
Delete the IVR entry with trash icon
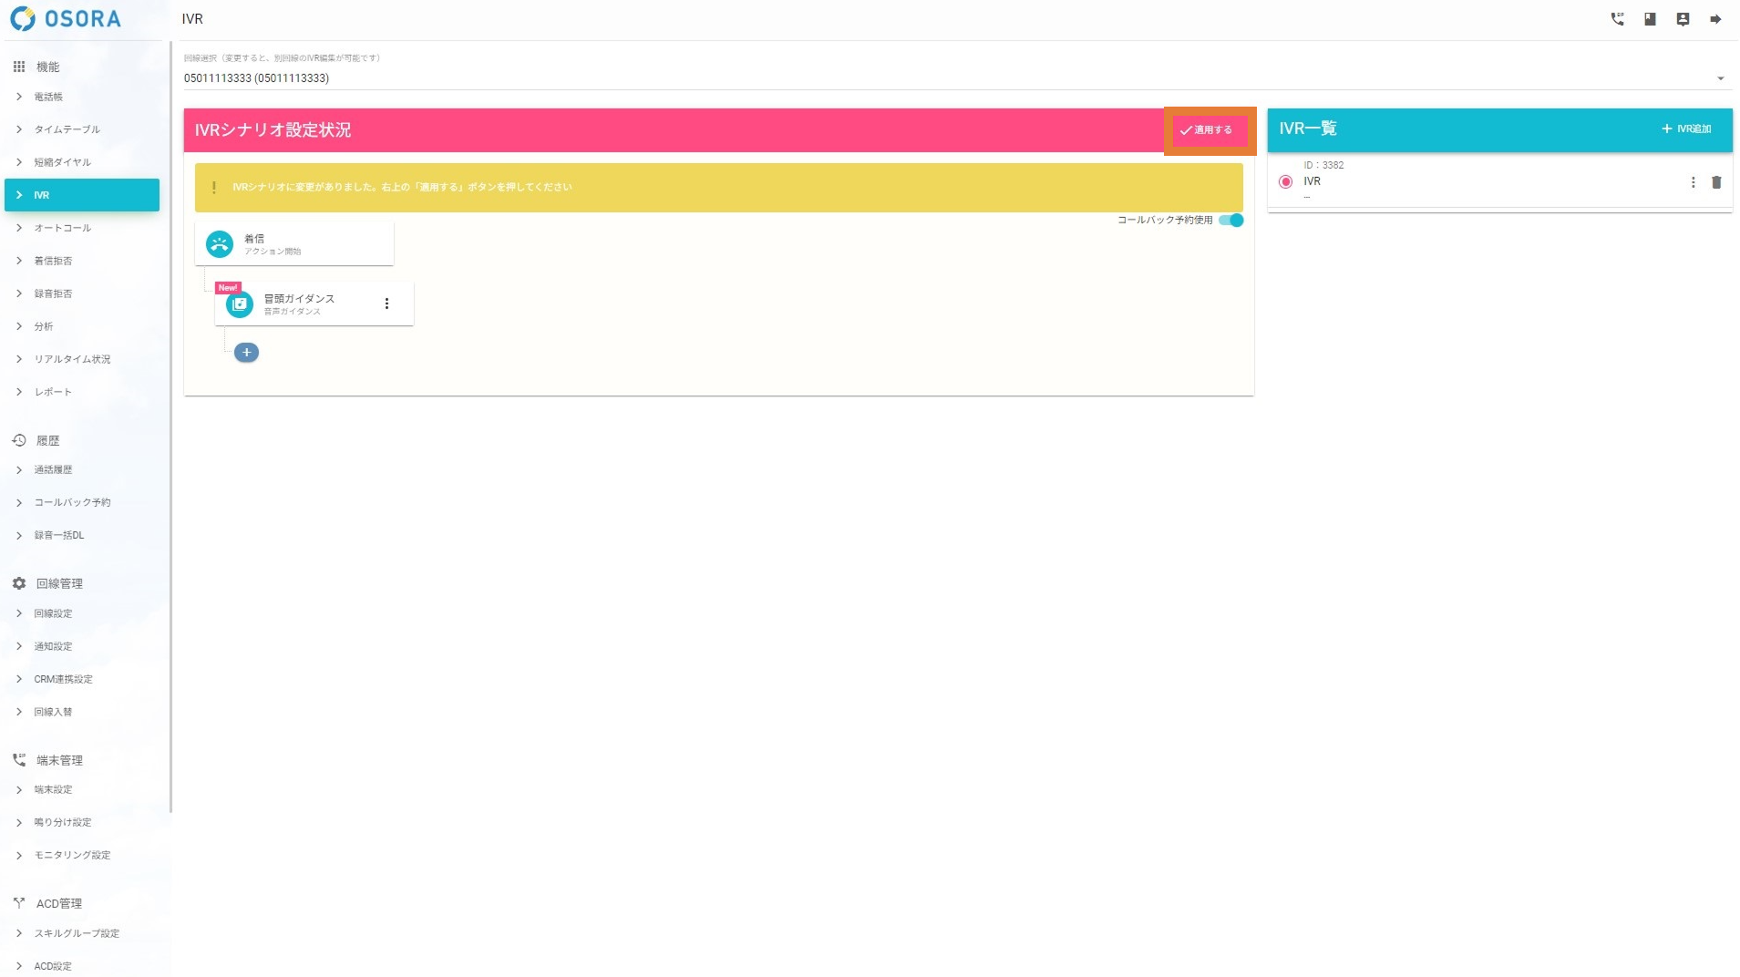coord(1716,182)
